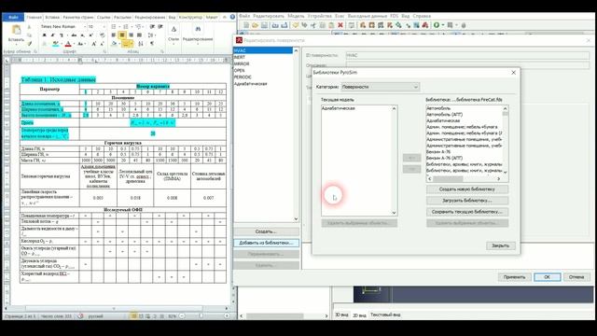Click Save disk icon in PyroSim toolbar

264,25
